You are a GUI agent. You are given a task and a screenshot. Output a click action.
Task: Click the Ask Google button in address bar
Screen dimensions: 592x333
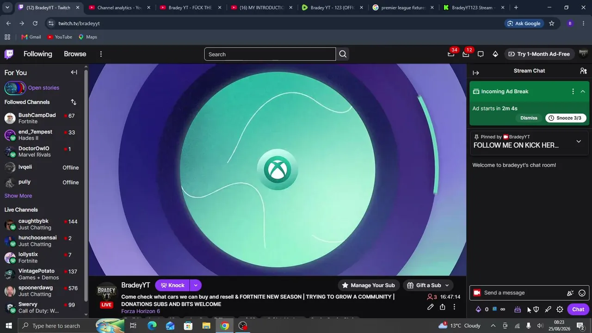coord(524,23)
